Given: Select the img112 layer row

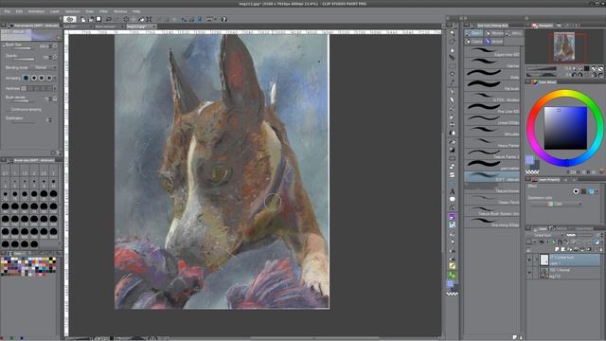Looking at the screenshot, I should click(564, 273).
